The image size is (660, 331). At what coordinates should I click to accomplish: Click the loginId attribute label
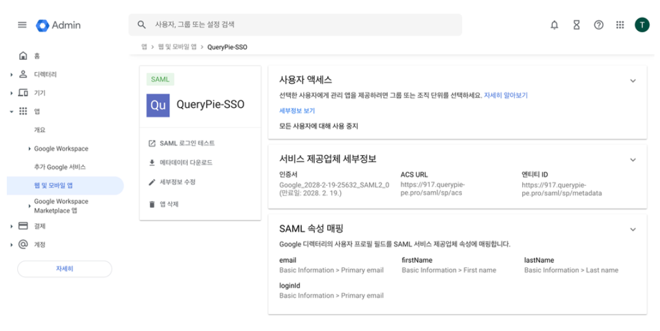click(x=290, y=285)
